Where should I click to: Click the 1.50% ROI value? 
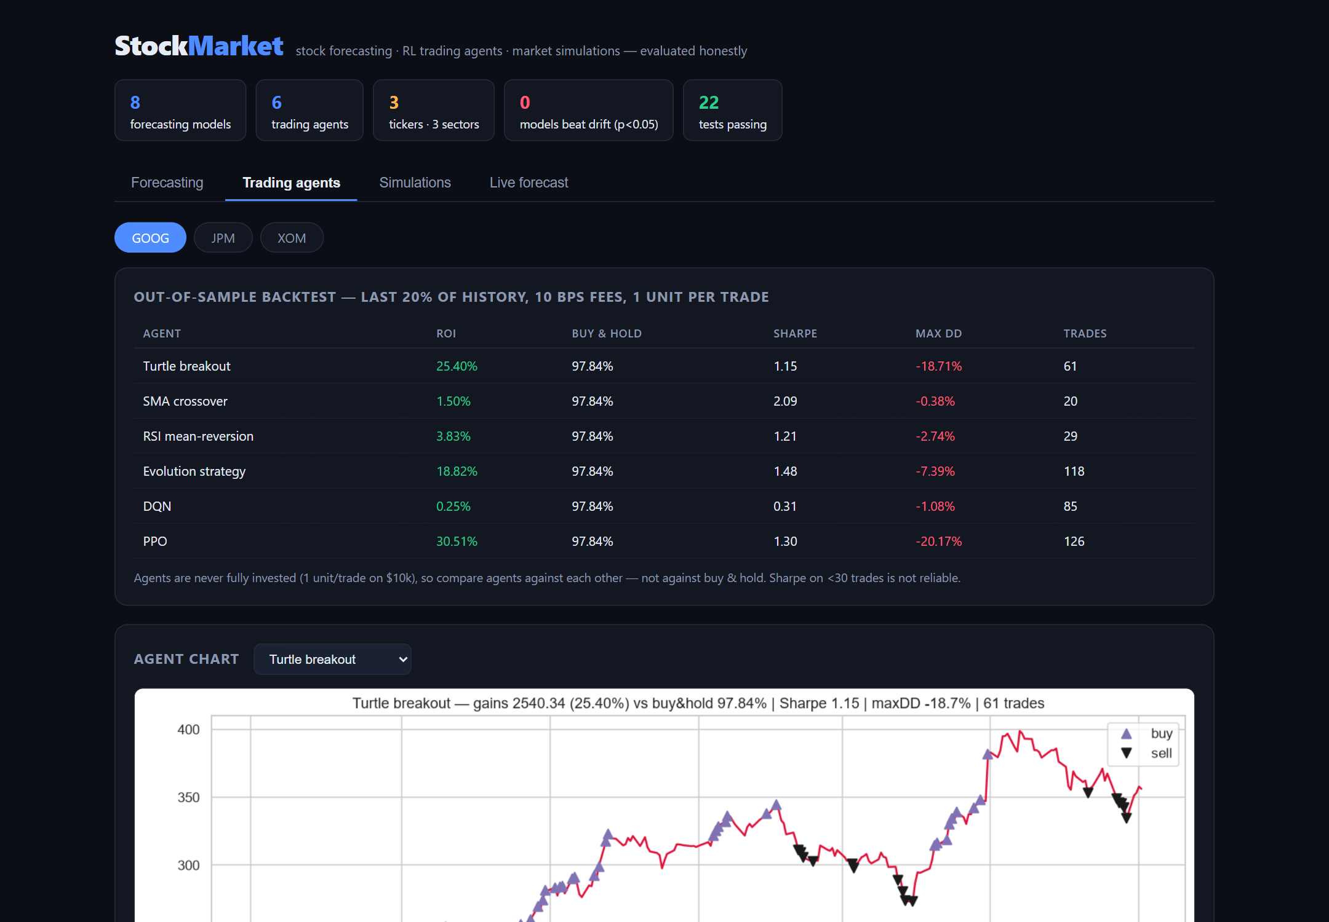[x=453, y=401]
